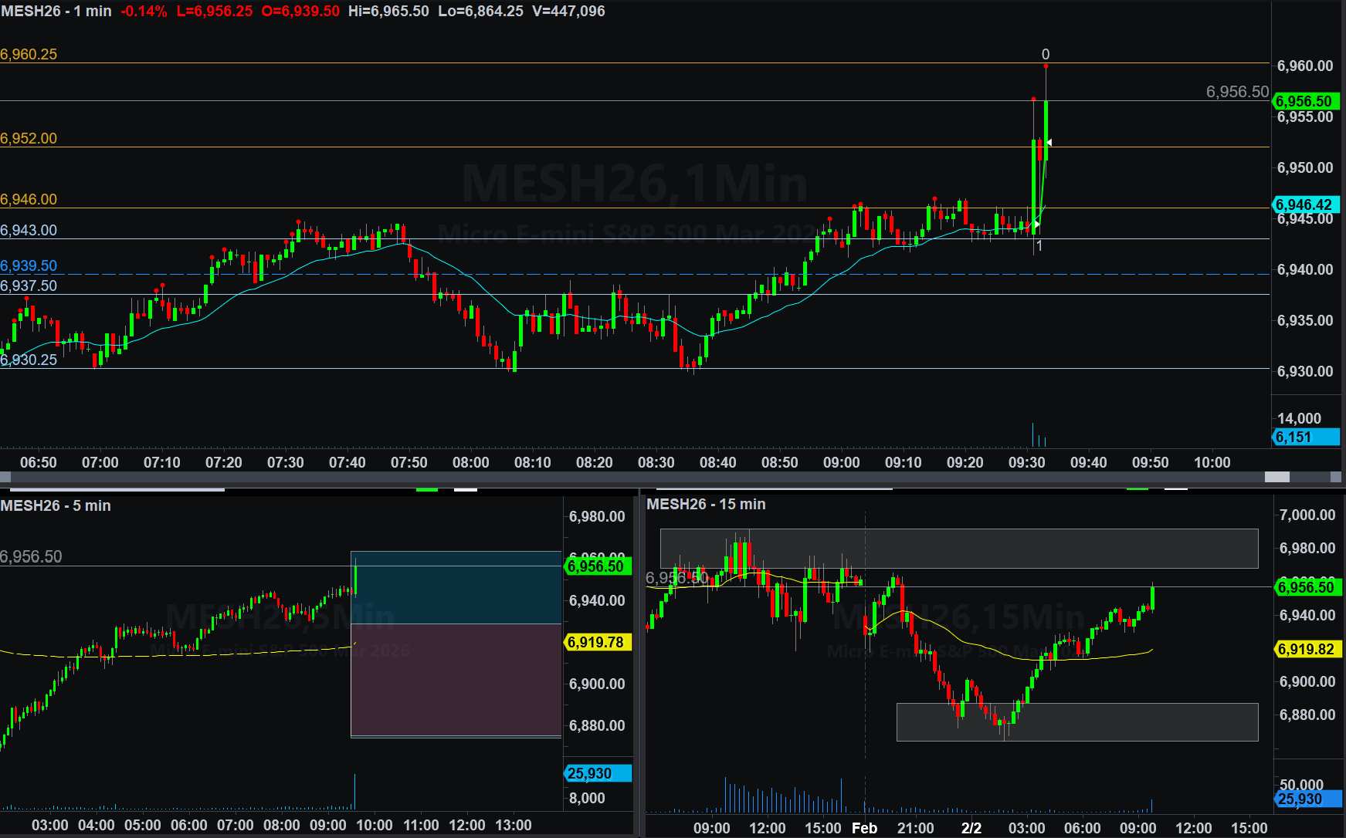This screenshot has height=838, width=1346.
Task: Click the MESH26 - 1 min header label
Action: pos(56,12)
